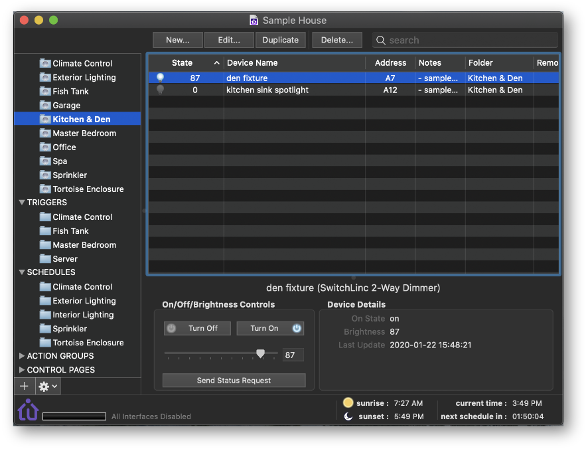The image size is (586, 451).
Task: Open Climate Control under SCHEDULES
Action: point(82,287)
